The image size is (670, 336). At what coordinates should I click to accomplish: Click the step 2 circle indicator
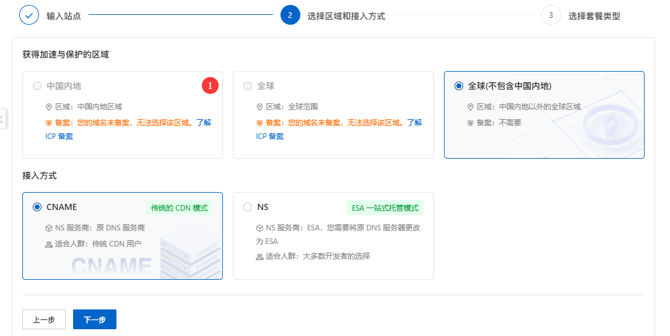[x=290, y=15]
